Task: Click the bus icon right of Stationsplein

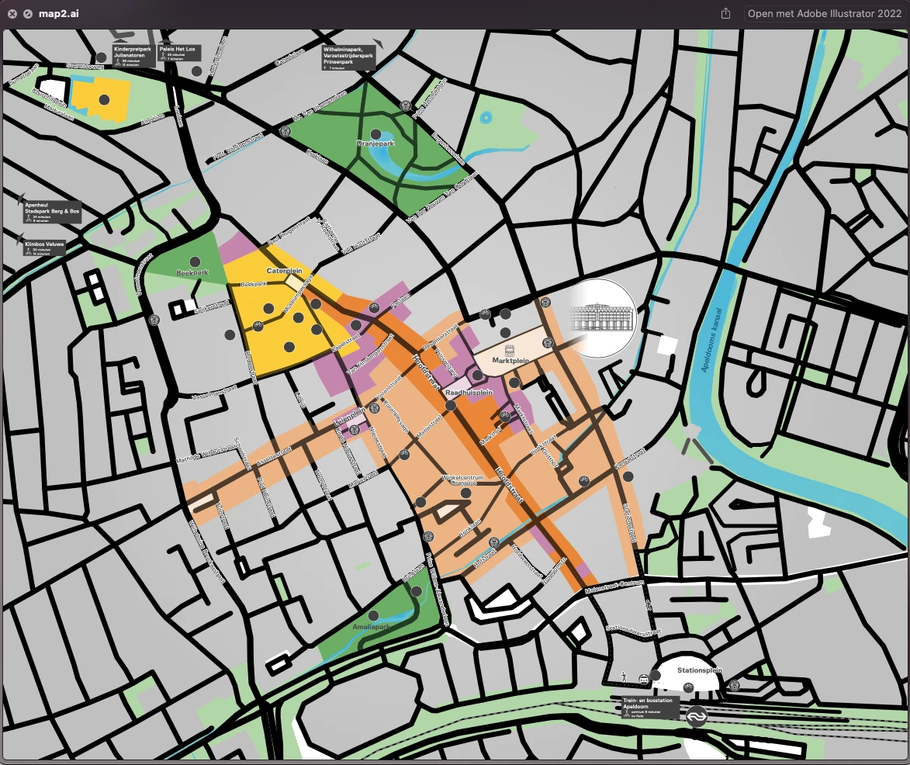Action: [x=734, y=686]
